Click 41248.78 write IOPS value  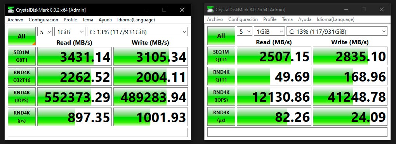pos(350,96)
